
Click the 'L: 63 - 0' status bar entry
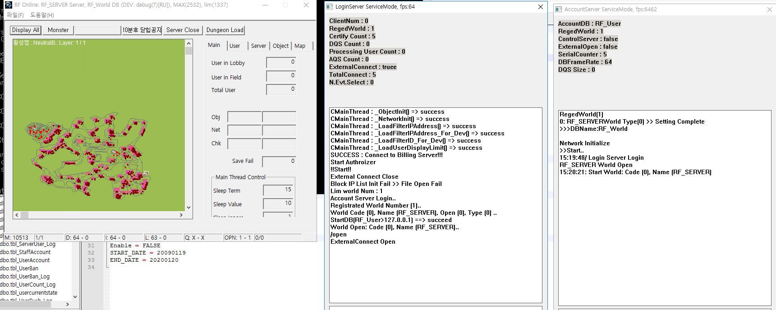tap(163, 237)
